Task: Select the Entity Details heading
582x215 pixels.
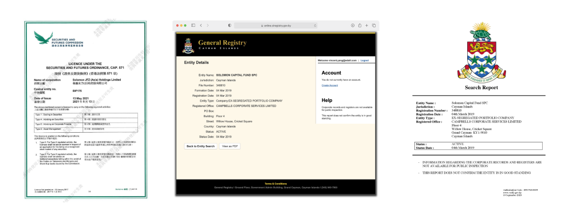Action: click(196, 62)
